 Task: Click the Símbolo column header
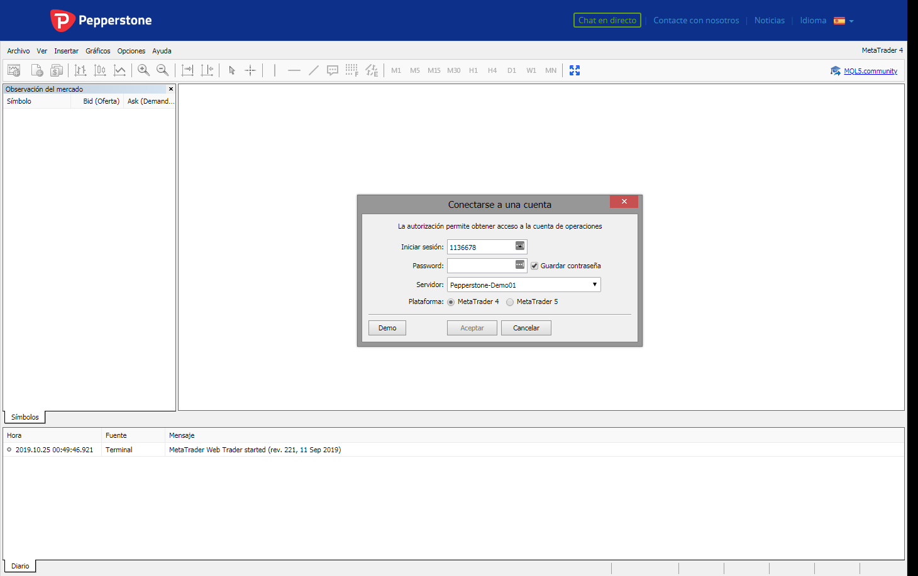(x=37, y=101)
